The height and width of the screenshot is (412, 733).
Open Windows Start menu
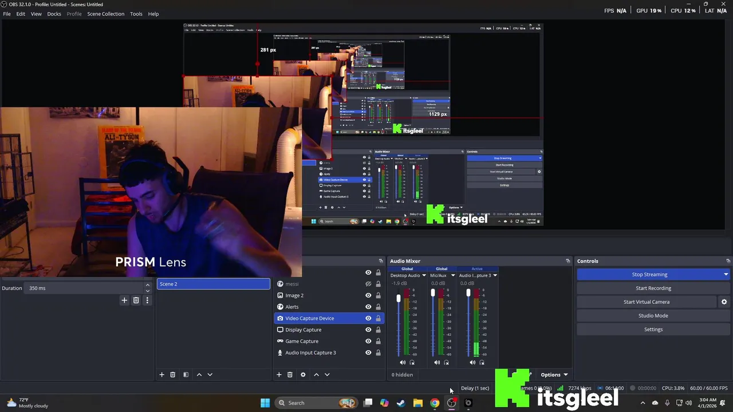point(265,403)
